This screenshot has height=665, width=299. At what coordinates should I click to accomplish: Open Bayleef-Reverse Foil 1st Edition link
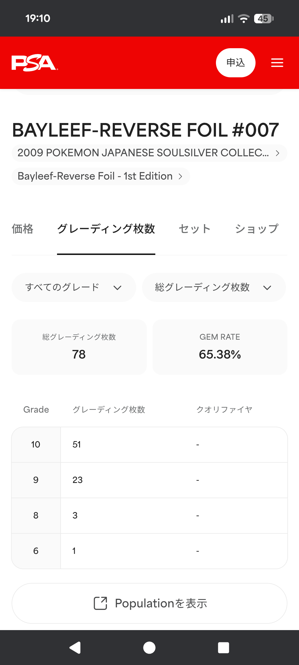click(101, 176)
